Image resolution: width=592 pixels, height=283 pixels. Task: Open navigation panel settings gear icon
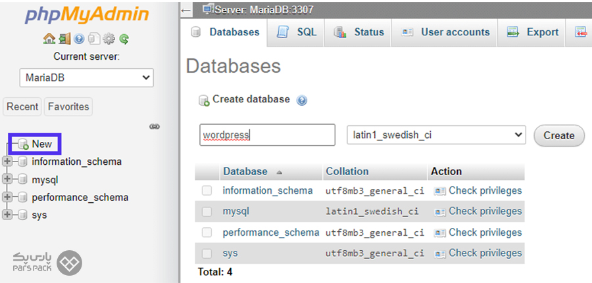pos(109,39)
